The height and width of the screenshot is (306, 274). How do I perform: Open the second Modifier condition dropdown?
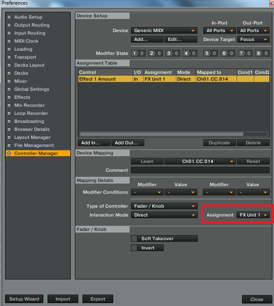click(x=219, y=192)
